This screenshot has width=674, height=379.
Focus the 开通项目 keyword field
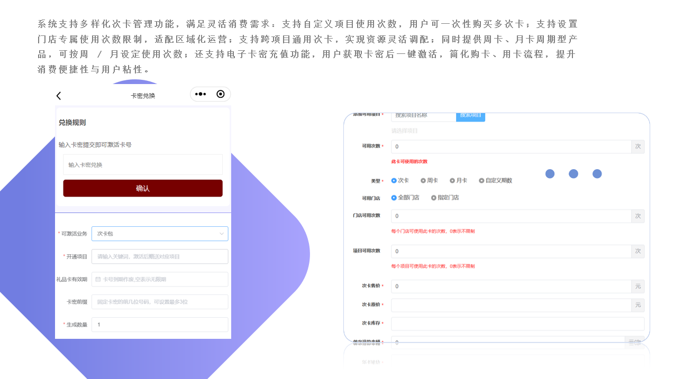pyautogui.click(x=160, y=256)
